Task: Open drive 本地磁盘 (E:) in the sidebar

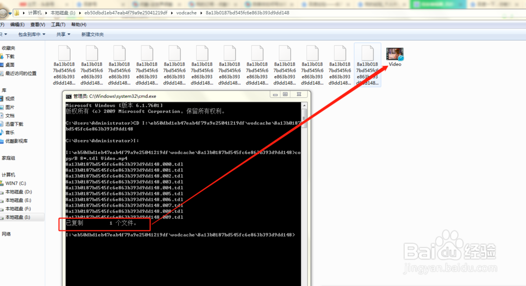Action: [x=18, y=200]
